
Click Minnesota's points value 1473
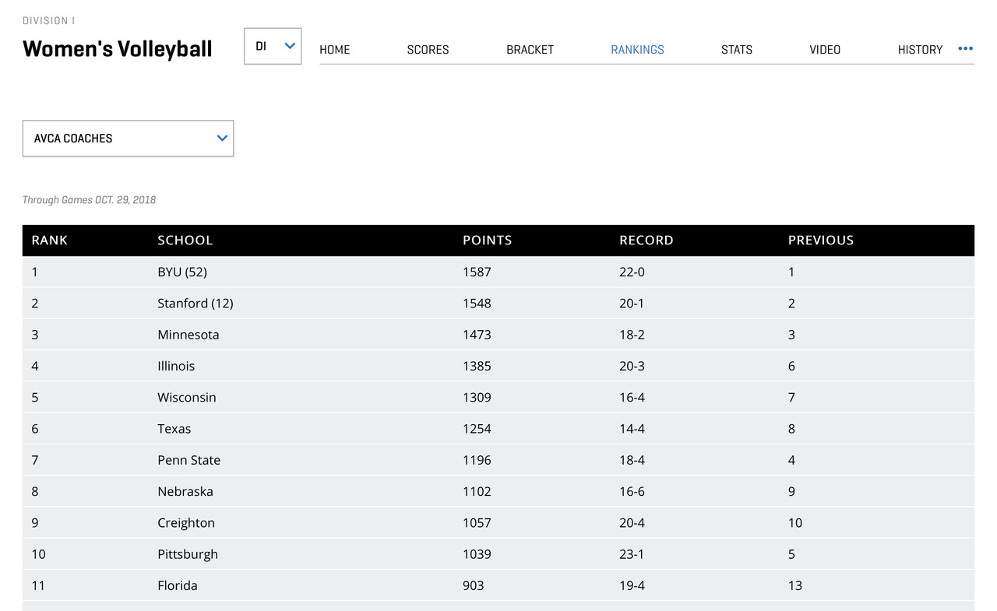(477, 335)
